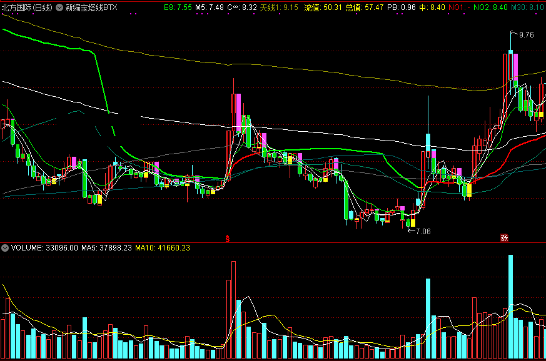Click the 9.76 high price label

pos(526,35)
